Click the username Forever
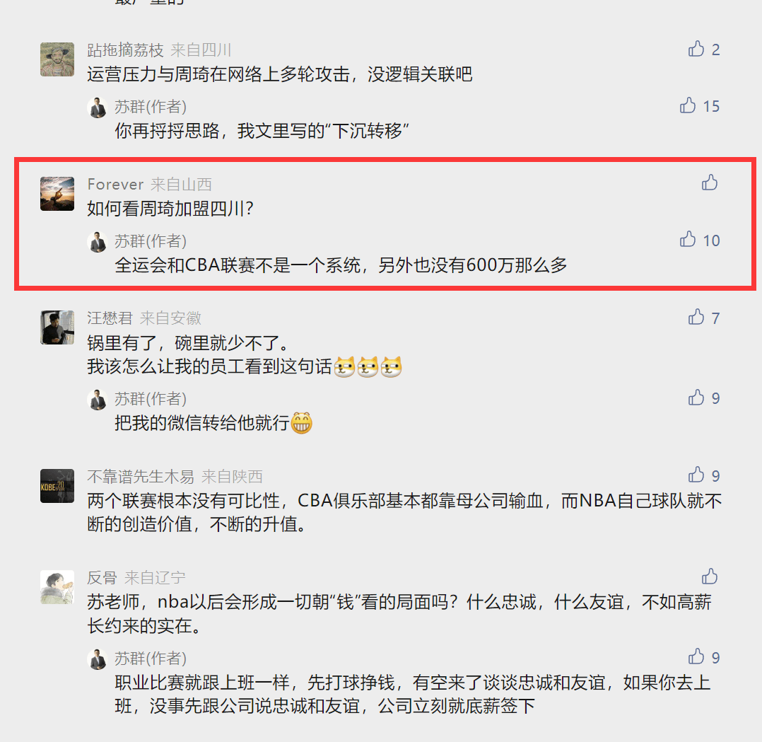This screenshot has width=762, height=742. pyautogui.click(x=116, y=185)
